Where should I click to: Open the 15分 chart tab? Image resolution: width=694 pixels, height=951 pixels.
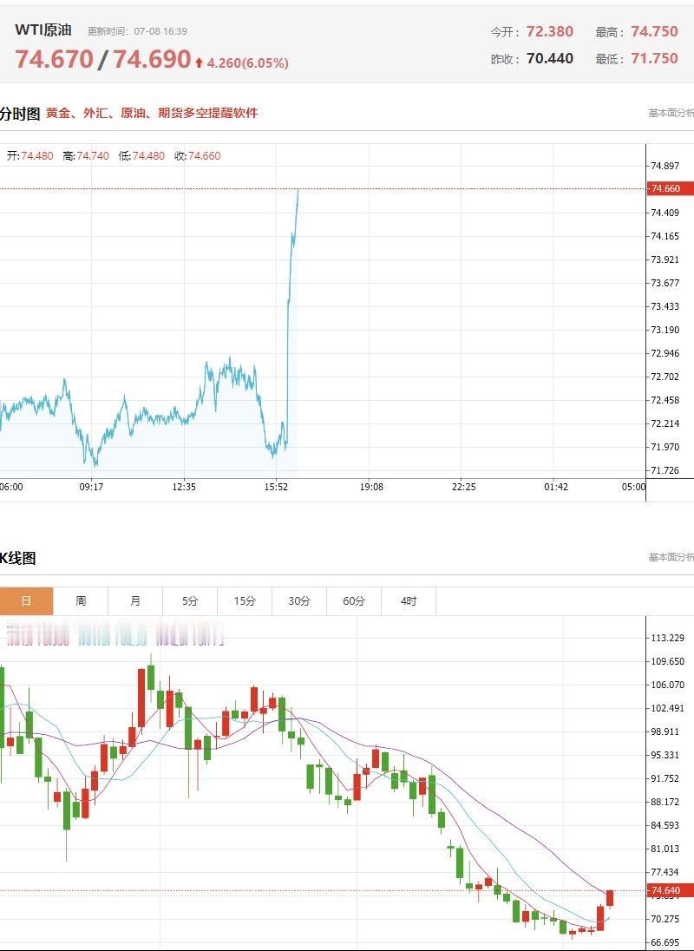point(245,601)
